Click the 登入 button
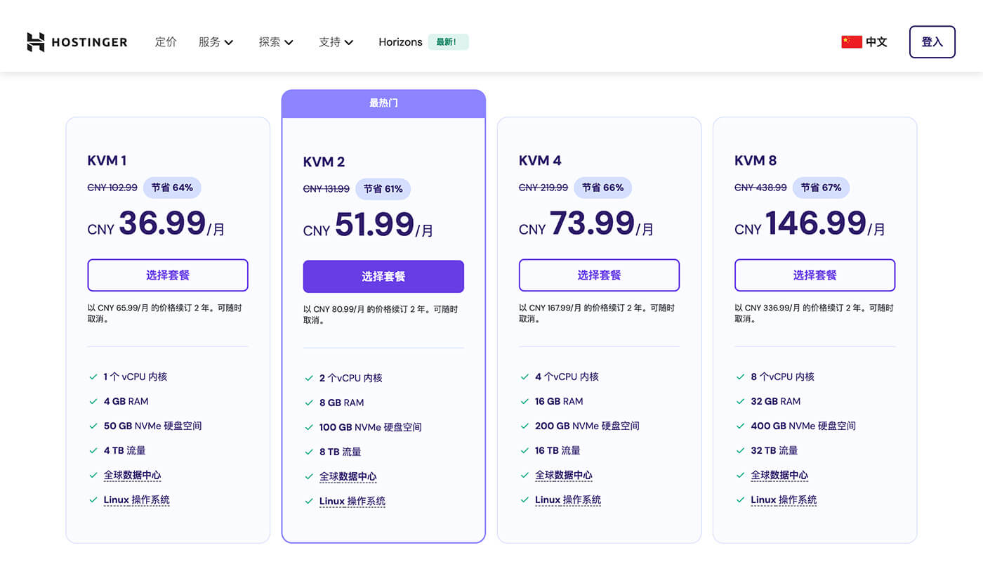 click(x=932, y=41)
